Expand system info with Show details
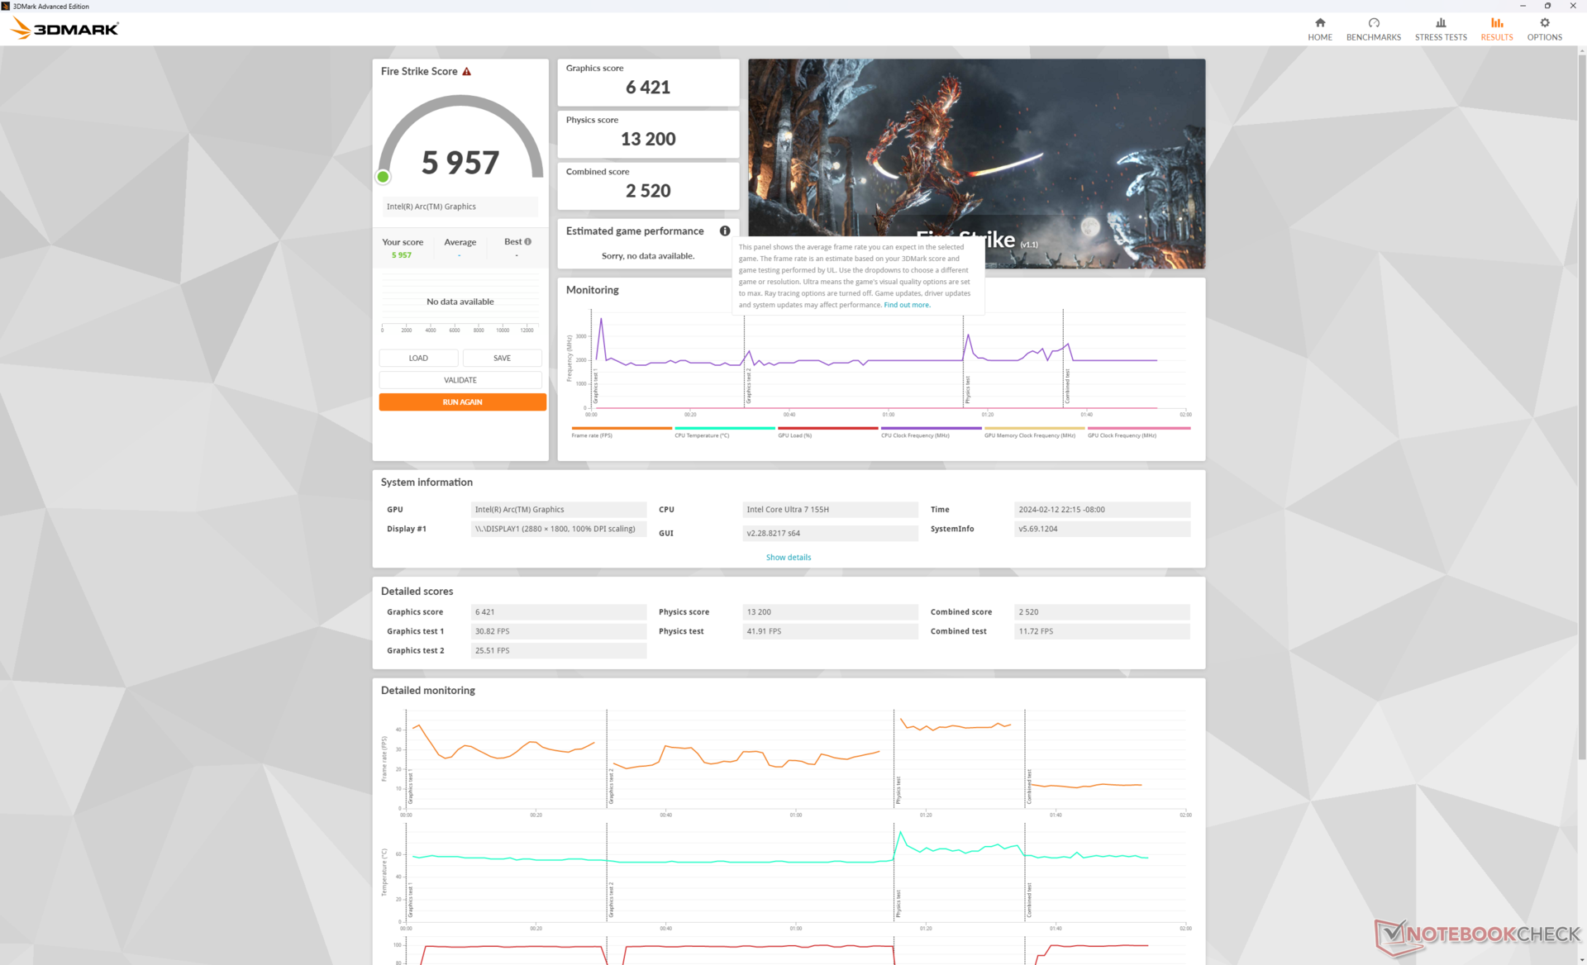 [x=788, y=558]
